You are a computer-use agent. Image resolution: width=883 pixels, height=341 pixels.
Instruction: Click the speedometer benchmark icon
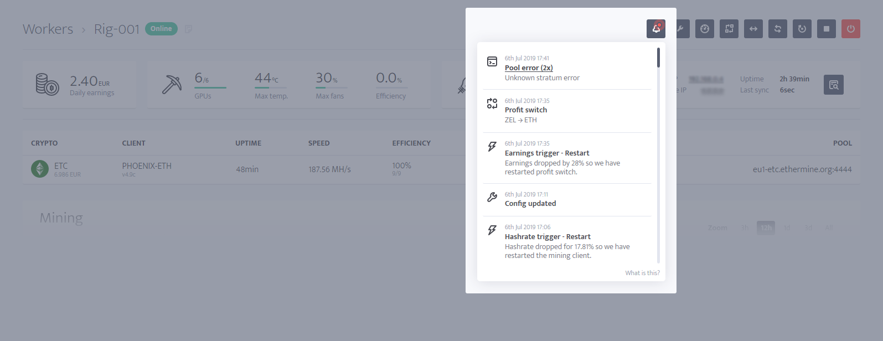tap(705, 29)
